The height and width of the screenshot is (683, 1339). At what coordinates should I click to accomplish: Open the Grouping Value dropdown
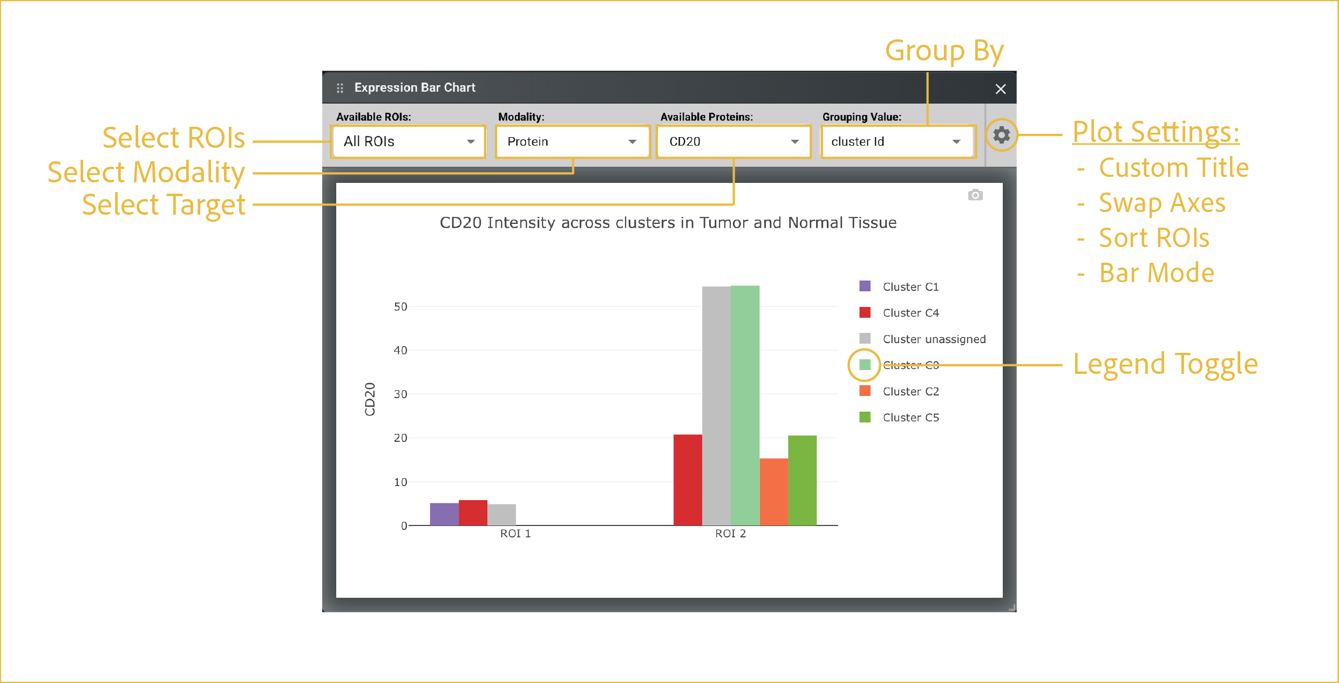898,141
